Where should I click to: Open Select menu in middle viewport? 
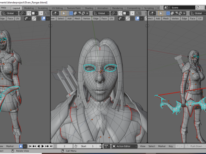coord(61,18)
